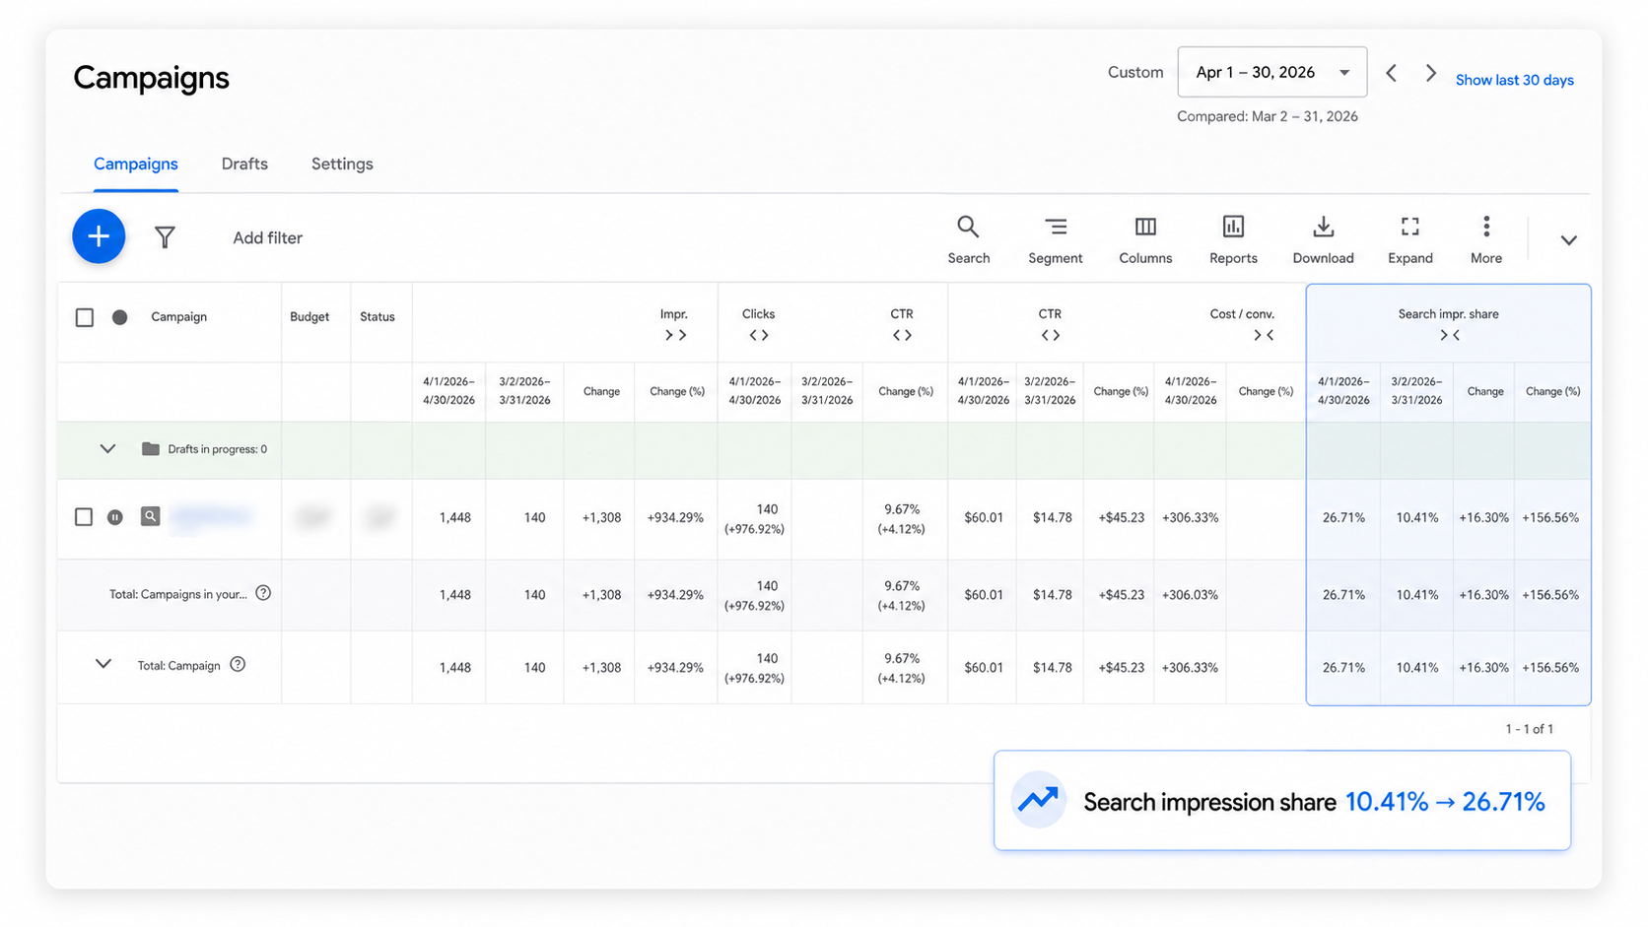Toggle the select-all campaigns checkbox

point(85,317)
